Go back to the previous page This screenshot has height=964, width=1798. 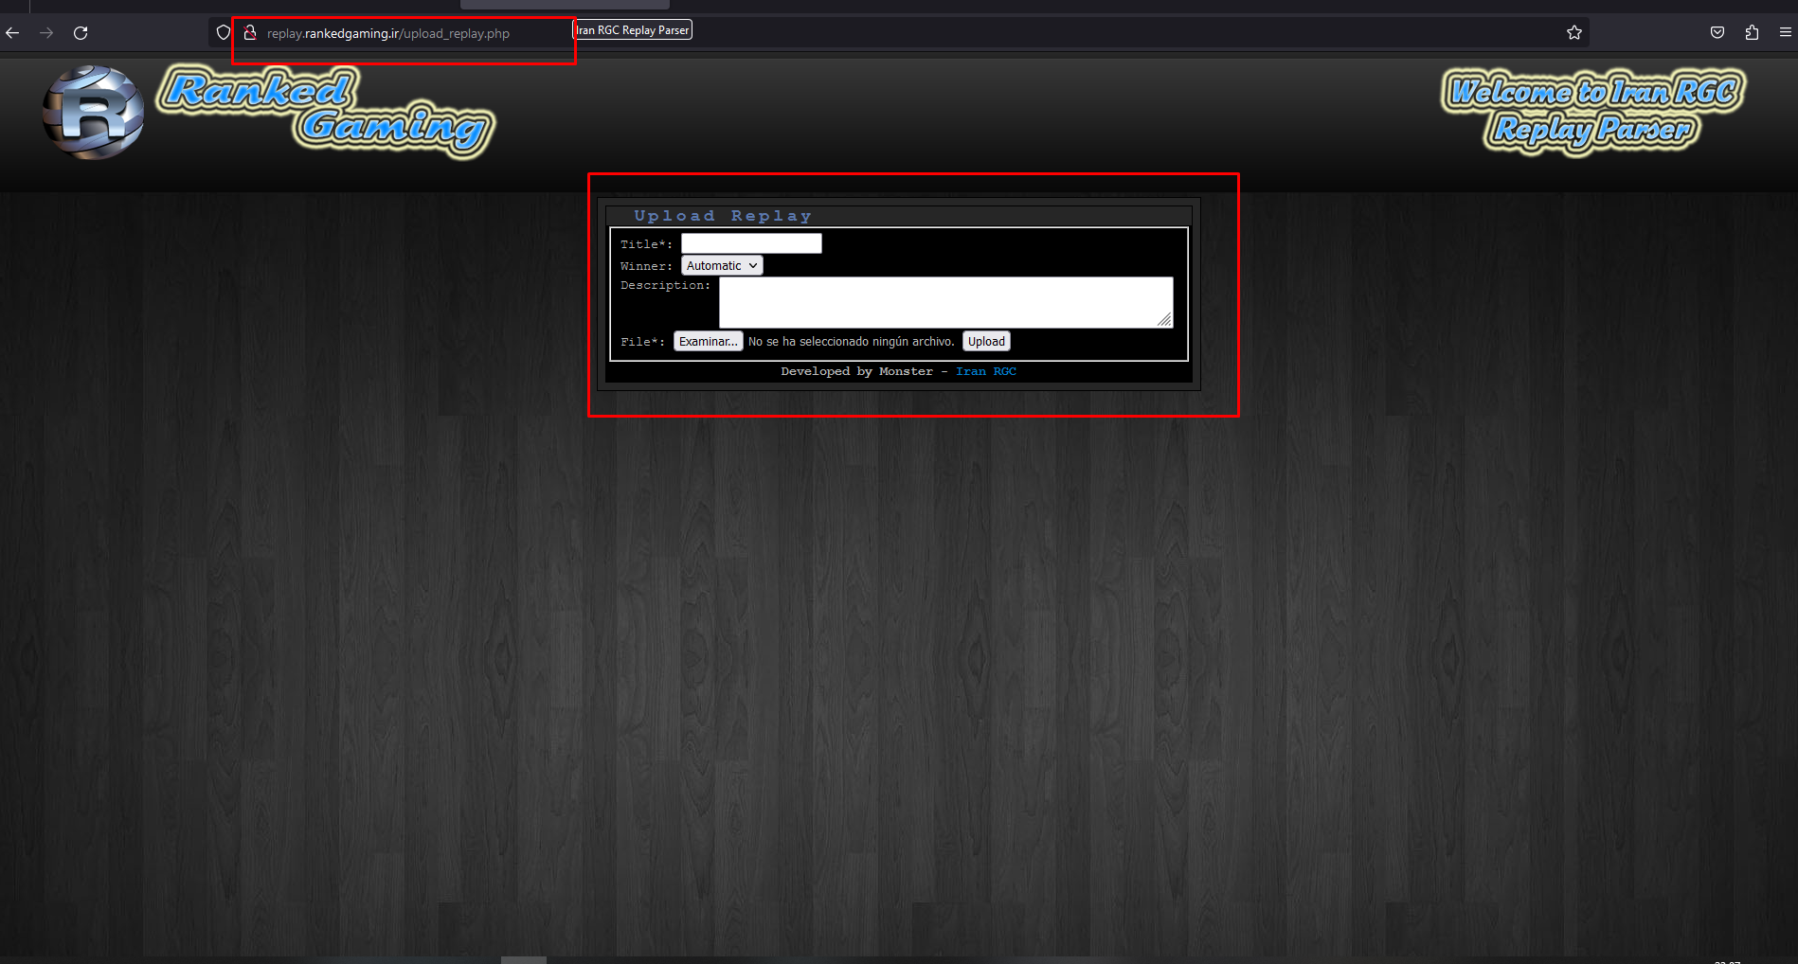pyautogui.click(x=12, y=33)
